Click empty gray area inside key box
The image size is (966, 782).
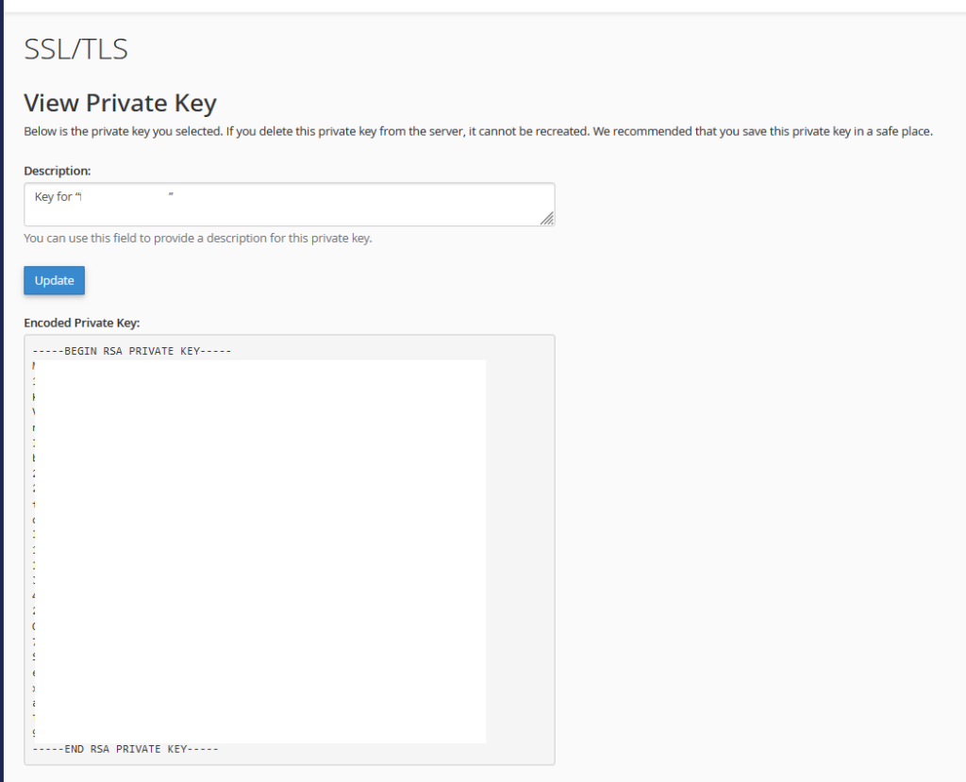[519, 547]
